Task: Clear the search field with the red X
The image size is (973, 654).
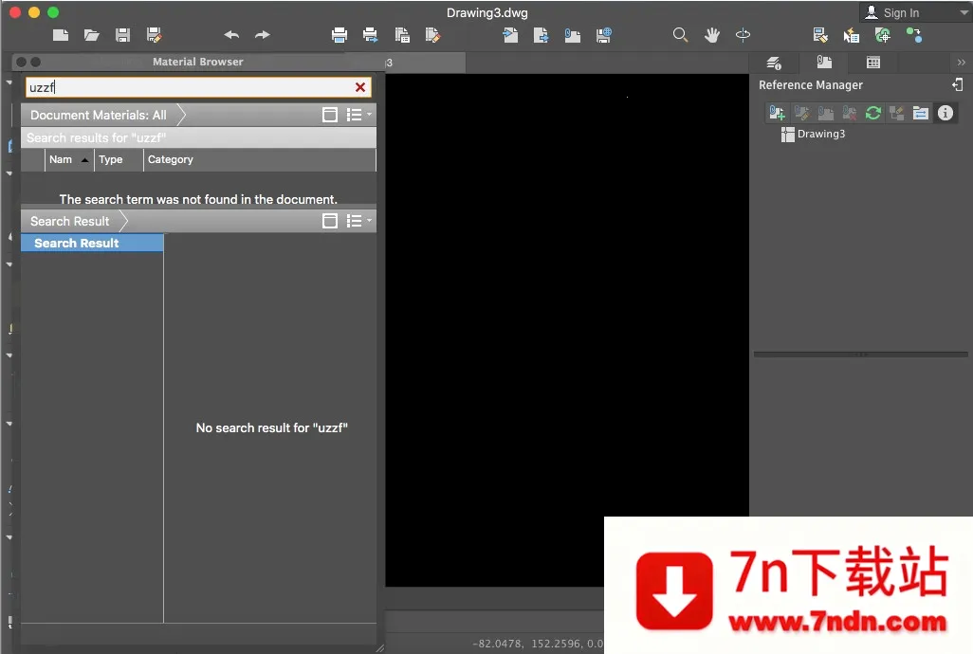Action: pos(359,86)
